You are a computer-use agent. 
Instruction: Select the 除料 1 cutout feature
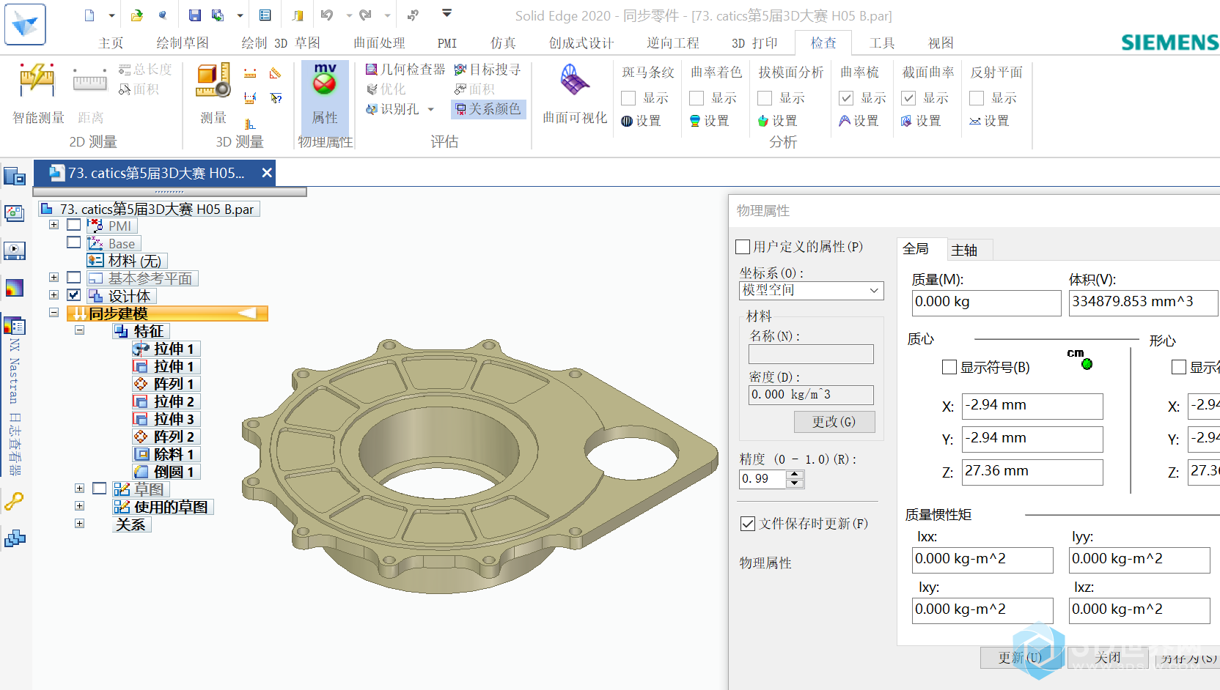click(166, 455)
